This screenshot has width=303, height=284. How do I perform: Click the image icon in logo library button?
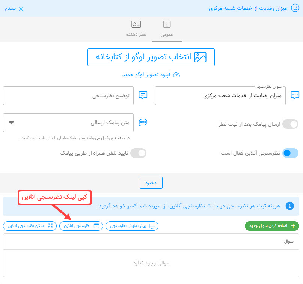click(200, 57)
